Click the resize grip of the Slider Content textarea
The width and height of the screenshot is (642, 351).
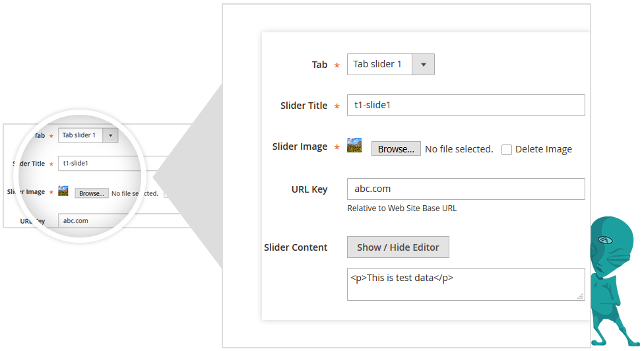[580, 296]
